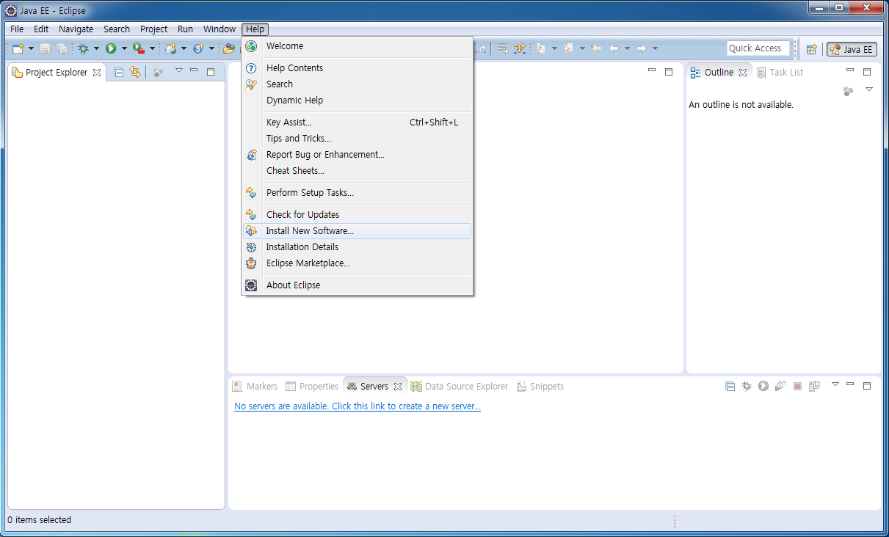The height and width of the screenshot is (537, 889).
Task: Switch to the Task List tab
Action: click(x=780, y=73)
